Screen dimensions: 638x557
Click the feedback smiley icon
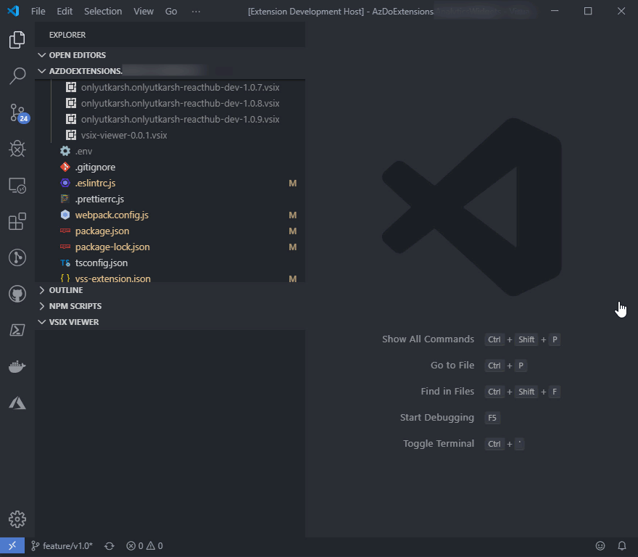[x=600, y=545]
